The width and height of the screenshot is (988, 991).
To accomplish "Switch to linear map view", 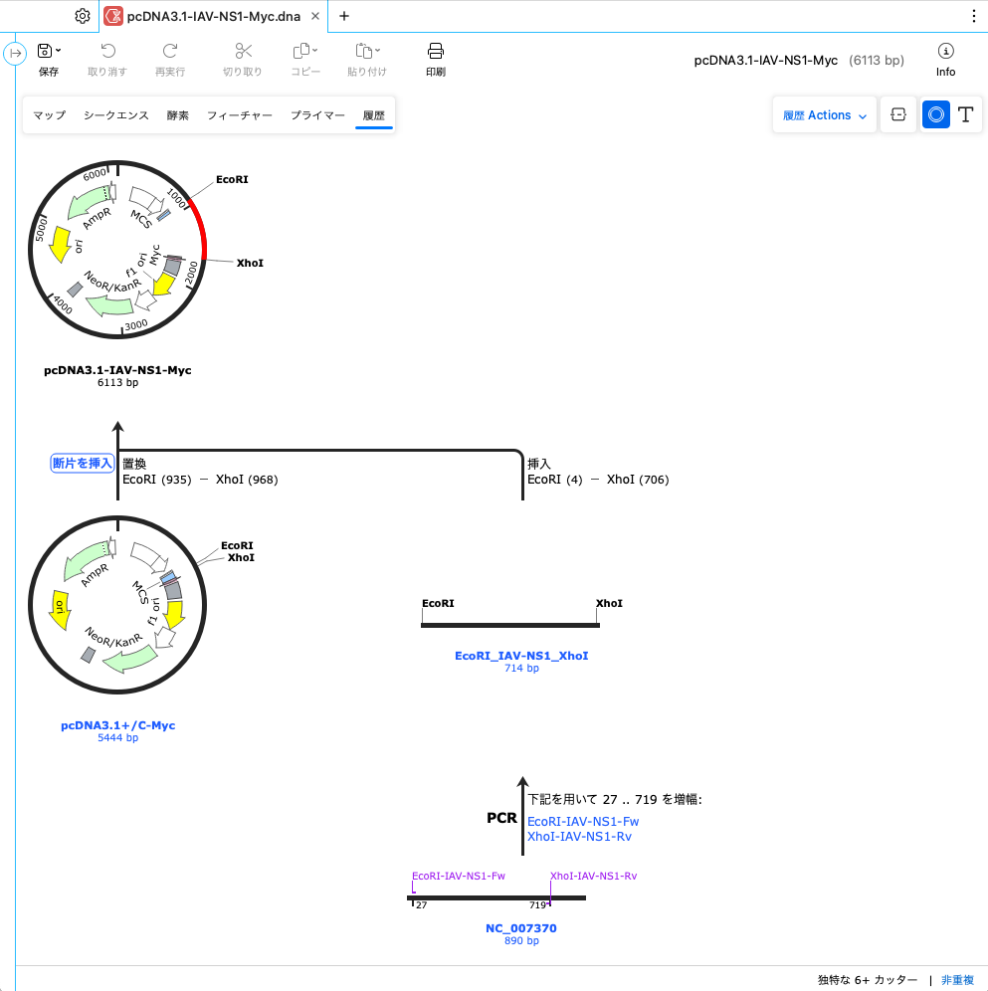I will pos(897,114).
